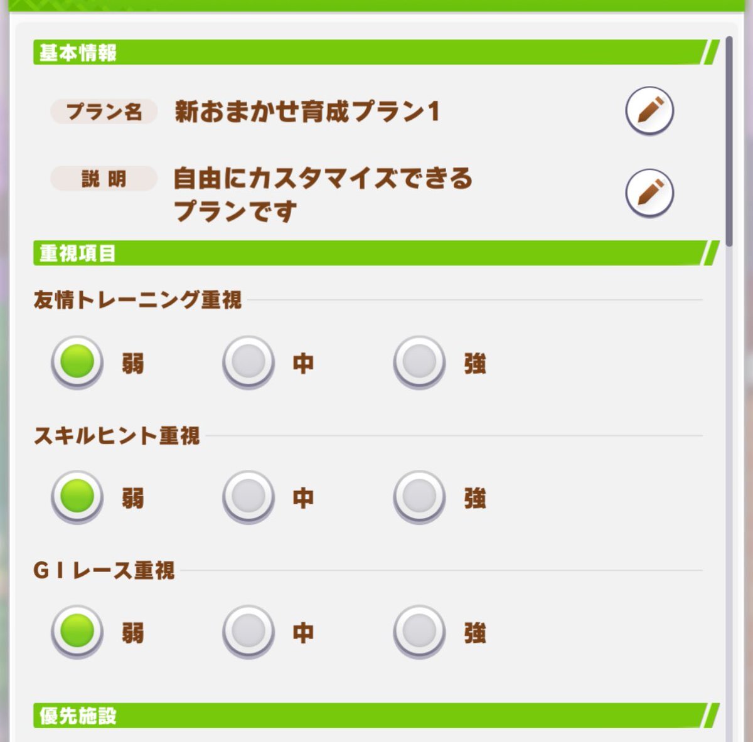Click pencil edit icon for プラン名
The image size is (753, 742).
tap(649, 111)
